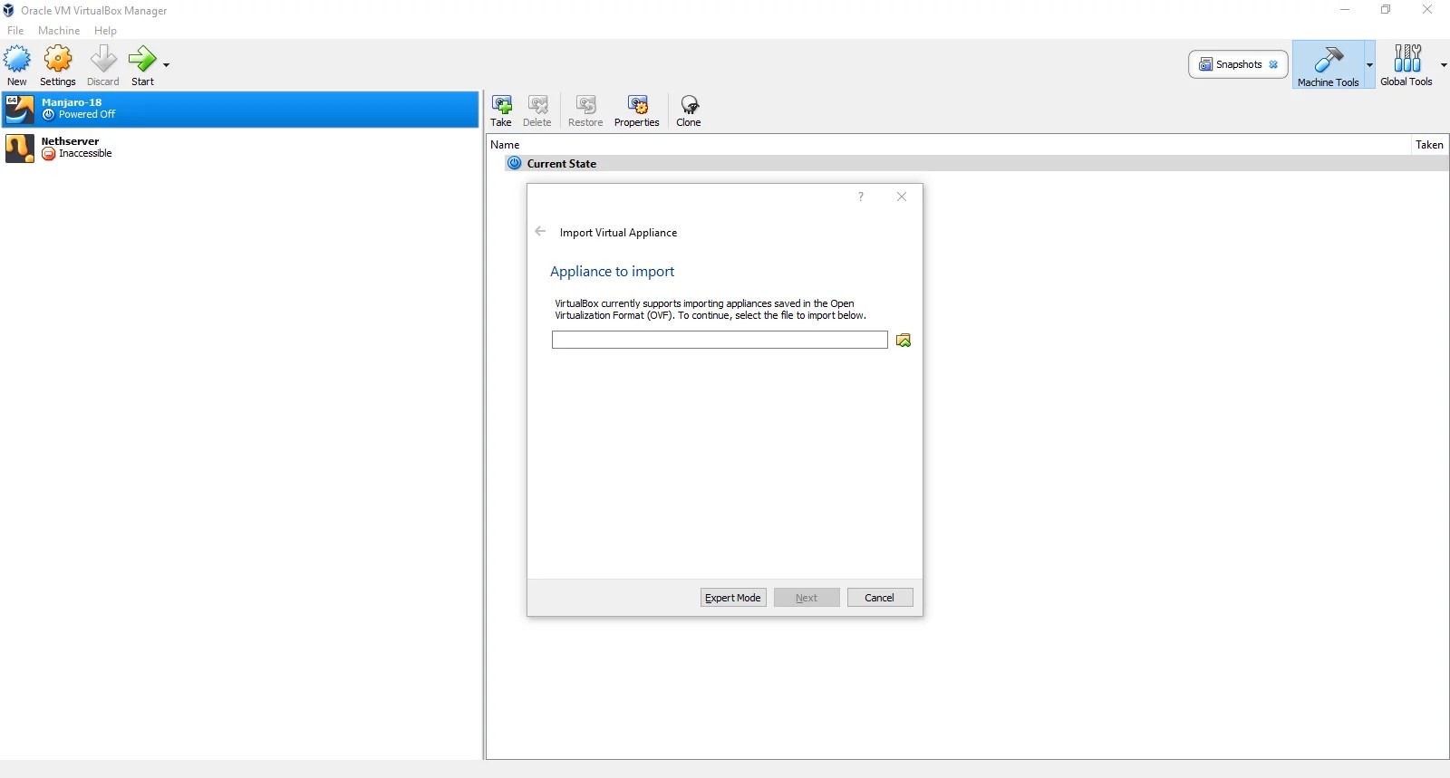Go back using the wizard back arrow
Viewport: 1450px width, 778px height.
click(540, 232)
